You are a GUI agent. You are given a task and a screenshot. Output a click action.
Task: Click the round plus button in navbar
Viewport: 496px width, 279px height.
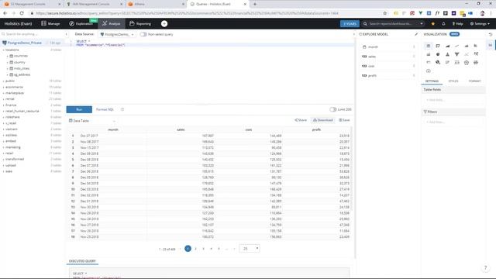point(164,24)
